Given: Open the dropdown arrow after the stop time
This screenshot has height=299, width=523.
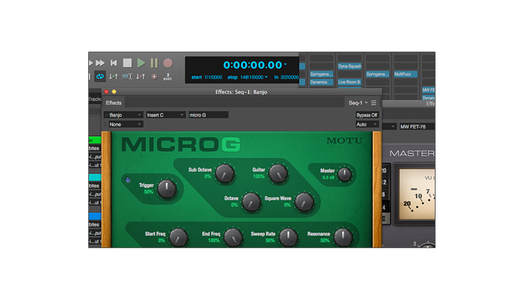Looking at the screenshot, I should (x=266, y=77).
